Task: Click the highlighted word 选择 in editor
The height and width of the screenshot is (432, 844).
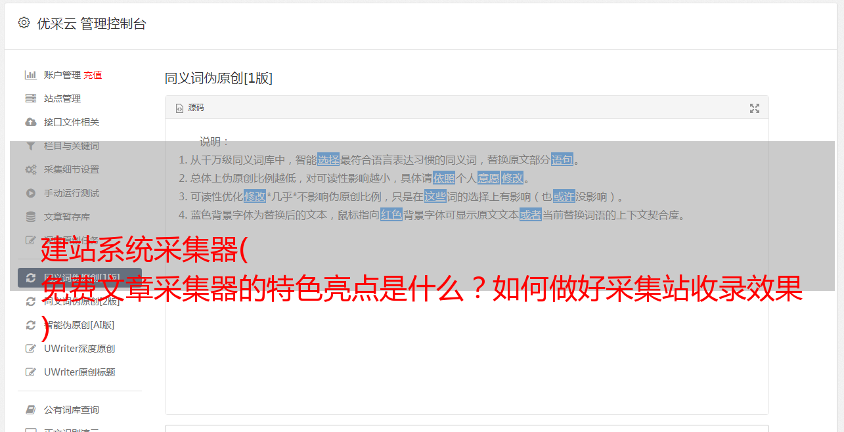Action: click(x=328, y=160)
